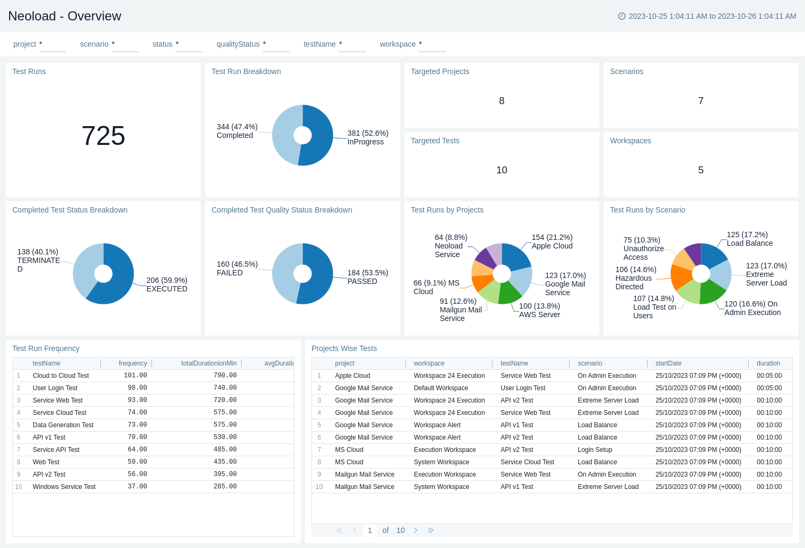Jump to last page using double-arrow icon
Screen dimensions: 805x548
pos(430,530)
